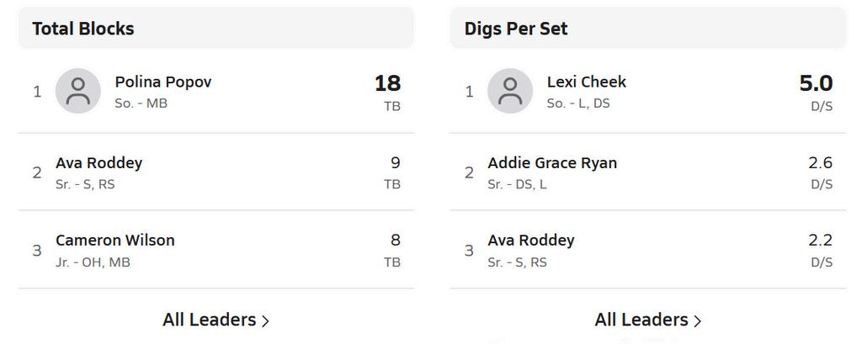
Task: Open All Leaders under Total Blocks
Action: click(210, 320)
